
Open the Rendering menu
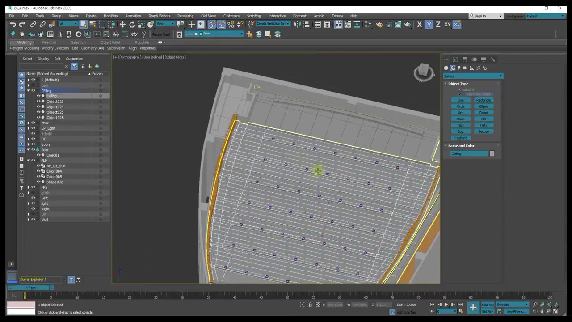[185, 16]
